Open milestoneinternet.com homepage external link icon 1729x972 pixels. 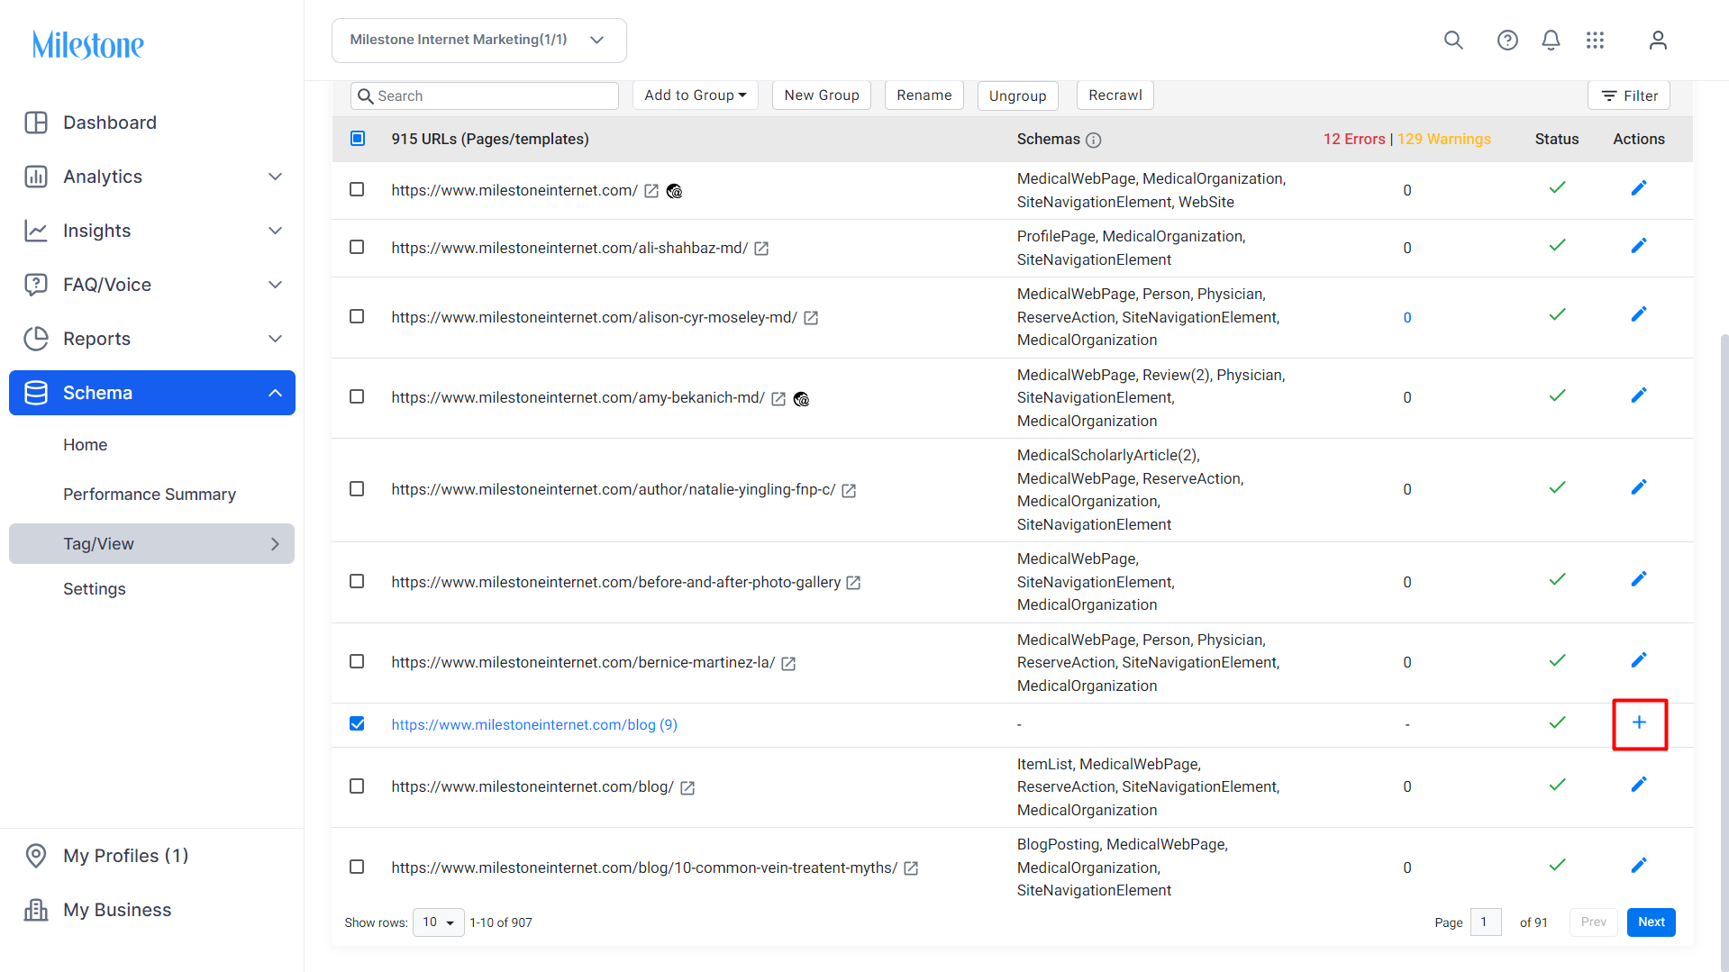(x=651, y=191)
